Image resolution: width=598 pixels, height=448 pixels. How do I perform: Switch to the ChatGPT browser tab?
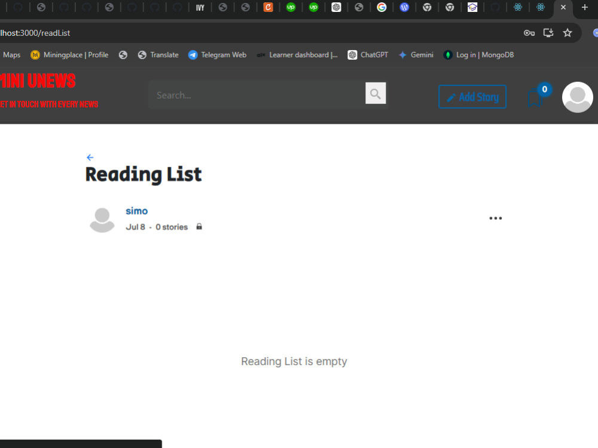[336, 7]
